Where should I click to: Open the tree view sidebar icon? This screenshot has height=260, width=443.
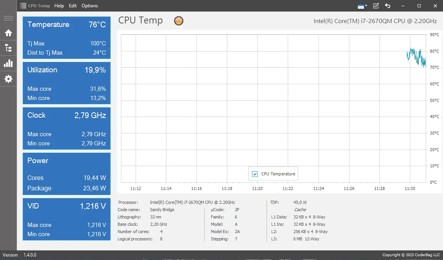(x=8, y=48)
